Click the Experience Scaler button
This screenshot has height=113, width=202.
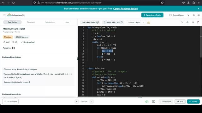click(x=152, y=15)
